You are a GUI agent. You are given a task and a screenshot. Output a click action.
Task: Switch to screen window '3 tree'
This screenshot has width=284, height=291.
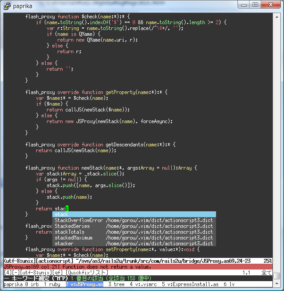click(116, 284)
